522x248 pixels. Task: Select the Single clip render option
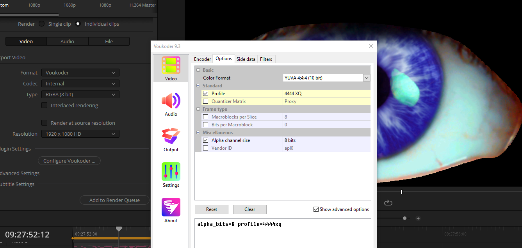coord(42,24)
